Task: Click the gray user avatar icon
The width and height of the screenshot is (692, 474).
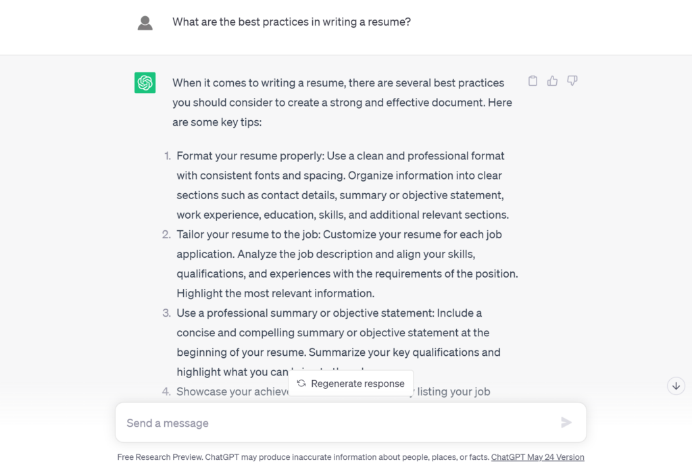Action: coord(145,23)
